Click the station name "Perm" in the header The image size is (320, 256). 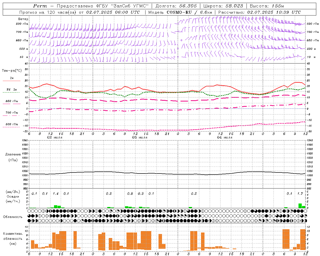pyautogui.click(x=40, y=6)
